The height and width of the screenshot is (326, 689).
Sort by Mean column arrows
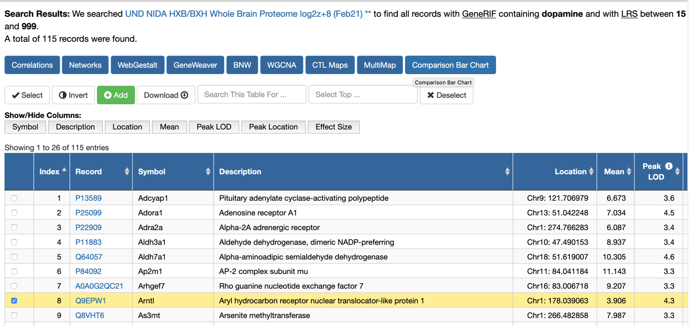629,171
